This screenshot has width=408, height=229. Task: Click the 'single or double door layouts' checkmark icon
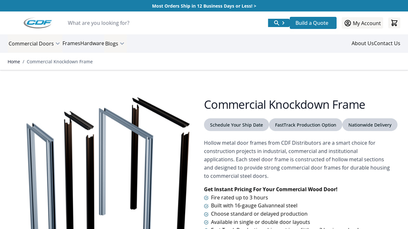click(207, 222)
